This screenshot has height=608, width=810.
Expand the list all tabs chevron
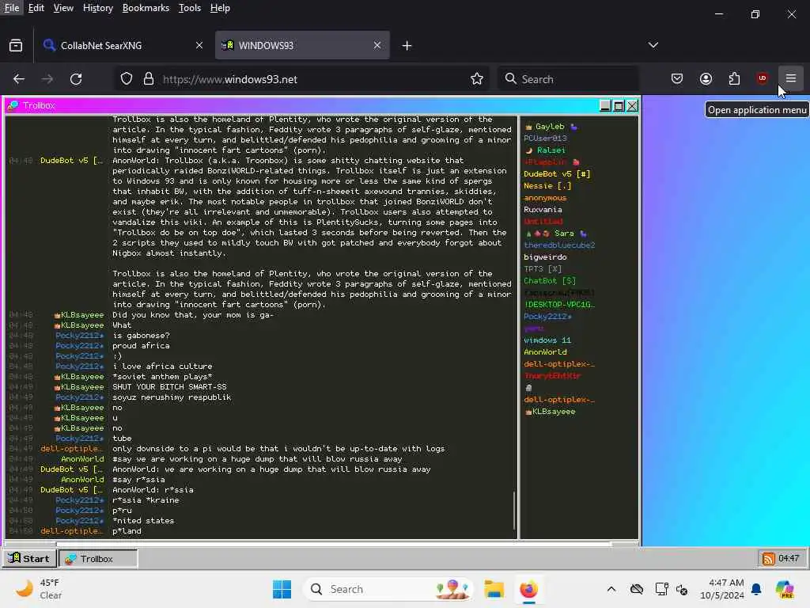tap(653, 45)
